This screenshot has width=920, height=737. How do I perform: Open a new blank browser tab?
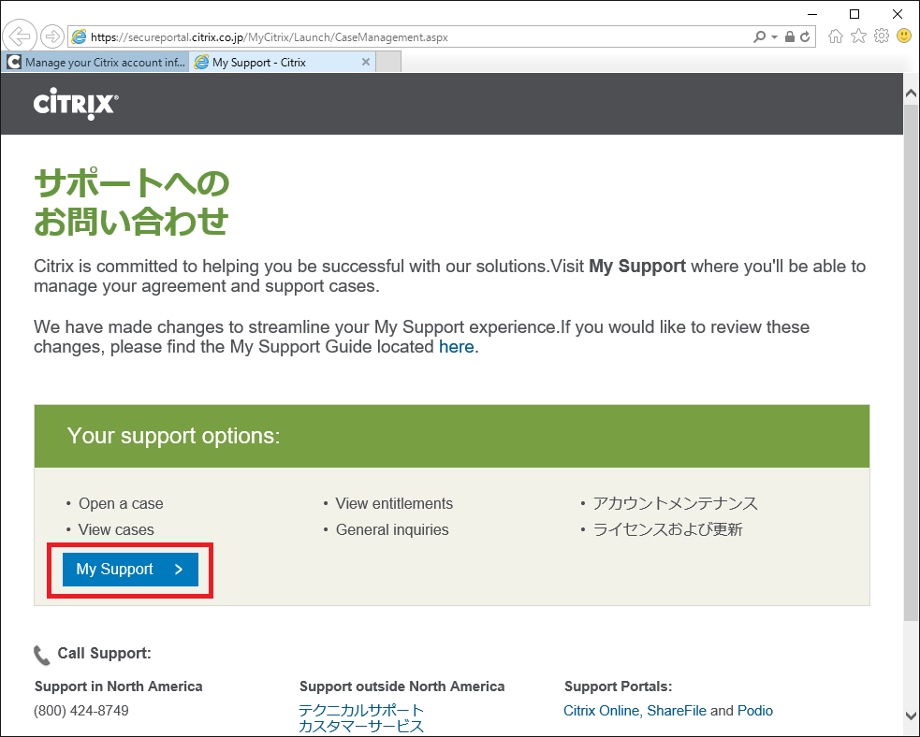click(x=388, y=63)
